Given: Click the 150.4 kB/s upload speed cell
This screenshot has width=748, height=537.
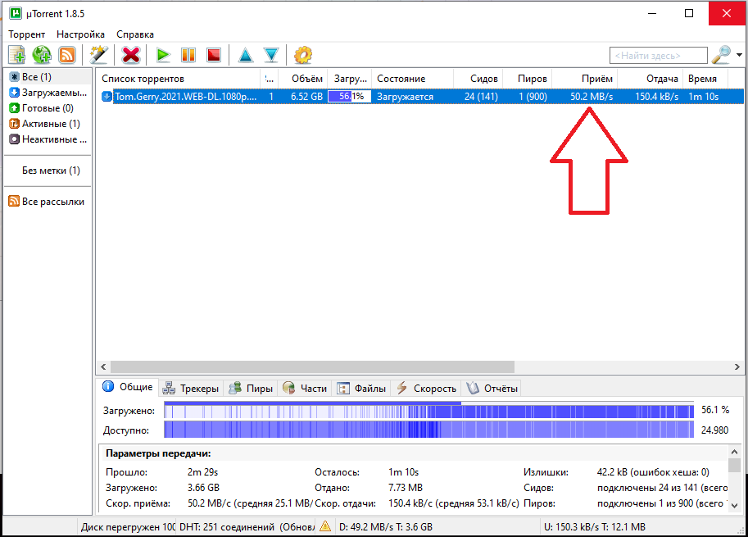Looking at the screenshot, I should (656, 97).
